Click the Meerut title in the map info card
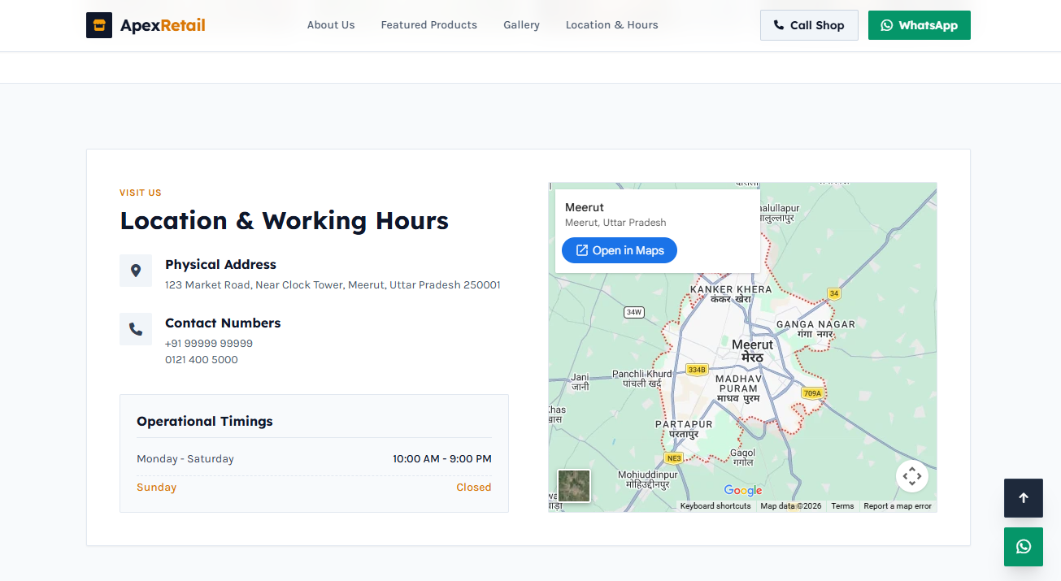This screenshot has height=581, width=1061. 585,207
